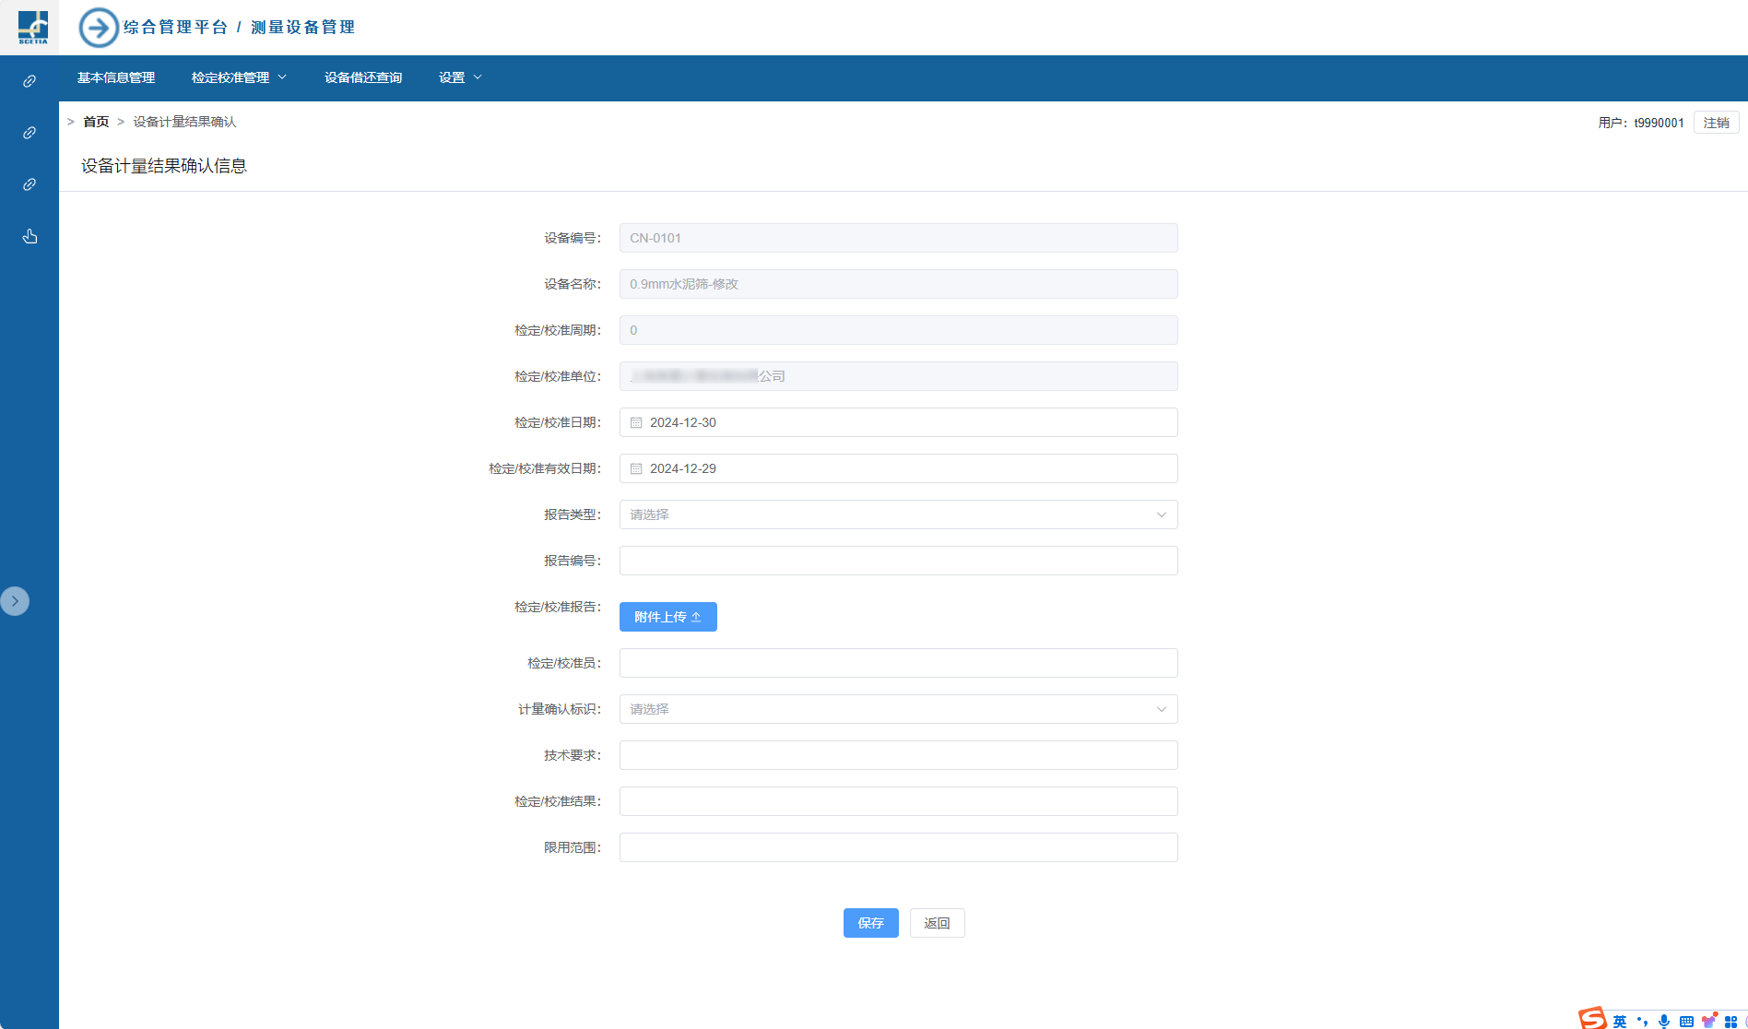
Task: Click the Sogou input method S icon
Action: (1592, 1019)
